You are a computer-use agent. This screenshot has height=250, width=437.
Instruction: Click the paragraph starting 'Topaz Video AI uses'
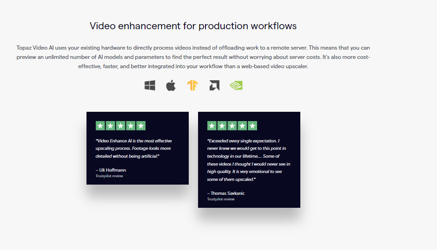(x=193, y=57)
